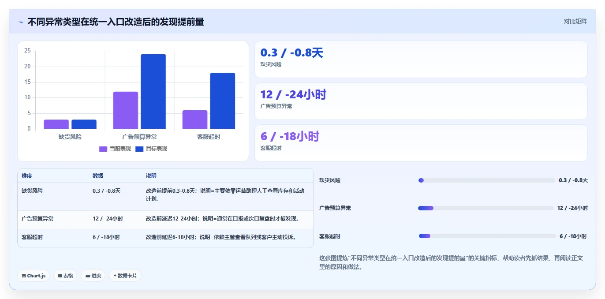Screen dimensions: 605x299
Task: Click the 12 / -24小时 data card
Action: click(421, 101)
